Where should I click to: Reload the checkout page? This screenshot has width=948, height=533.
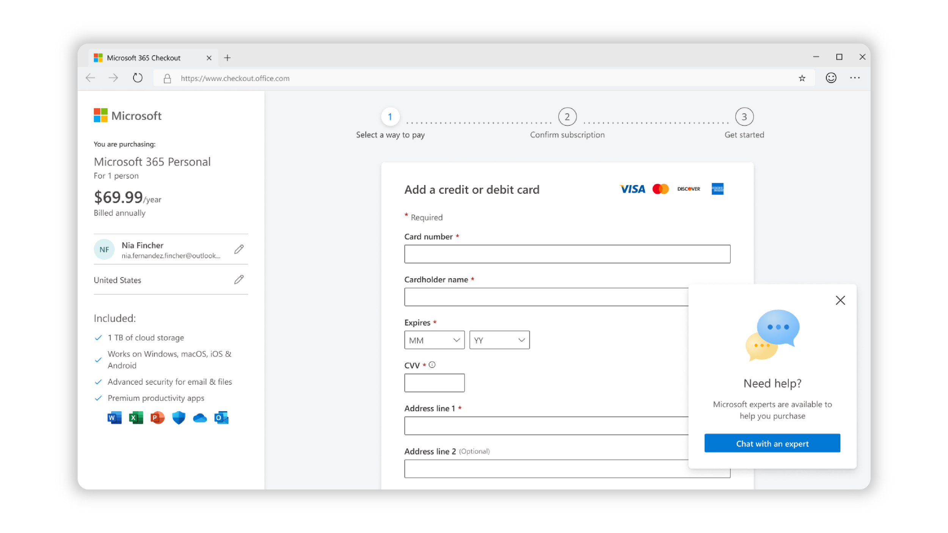(x=138, y=78)
